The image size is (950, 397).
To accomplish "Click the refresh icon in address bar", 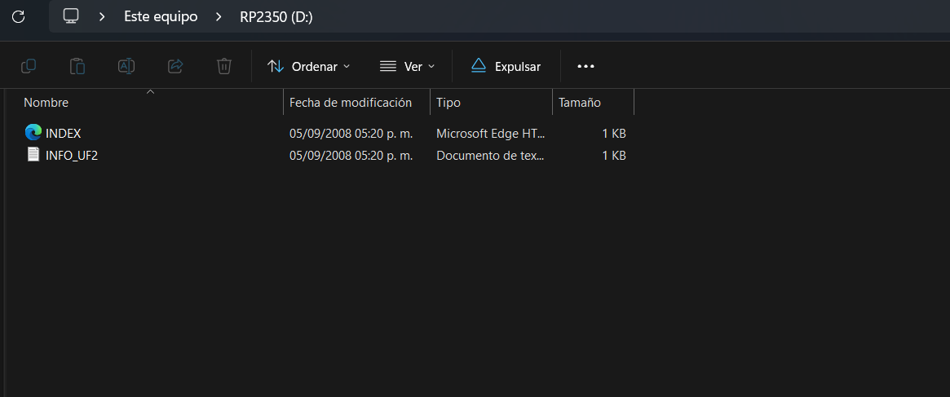I will click(x=19, y=16).
